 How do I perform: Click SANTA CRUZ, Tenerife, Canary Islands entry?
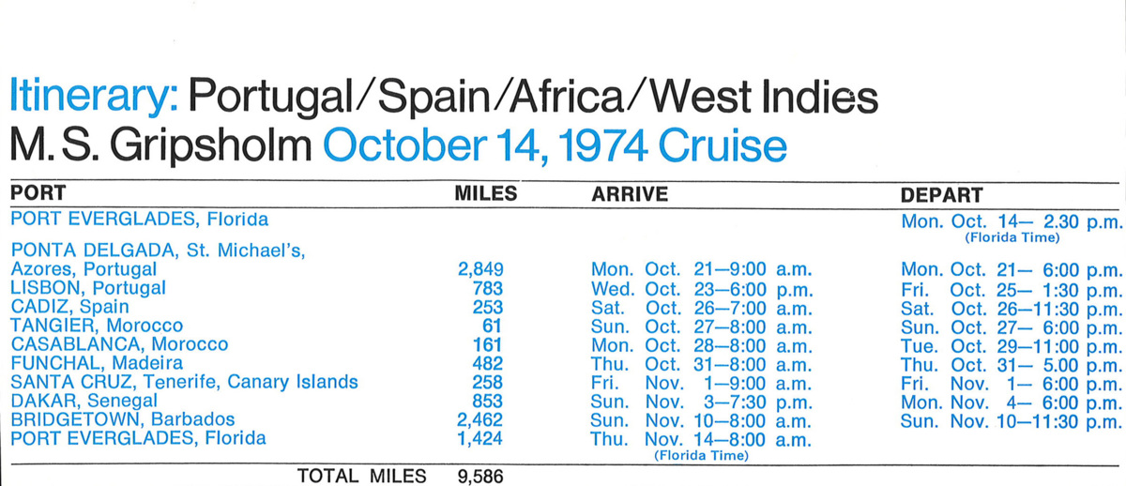pyautogui.click(x=184, y=382)
